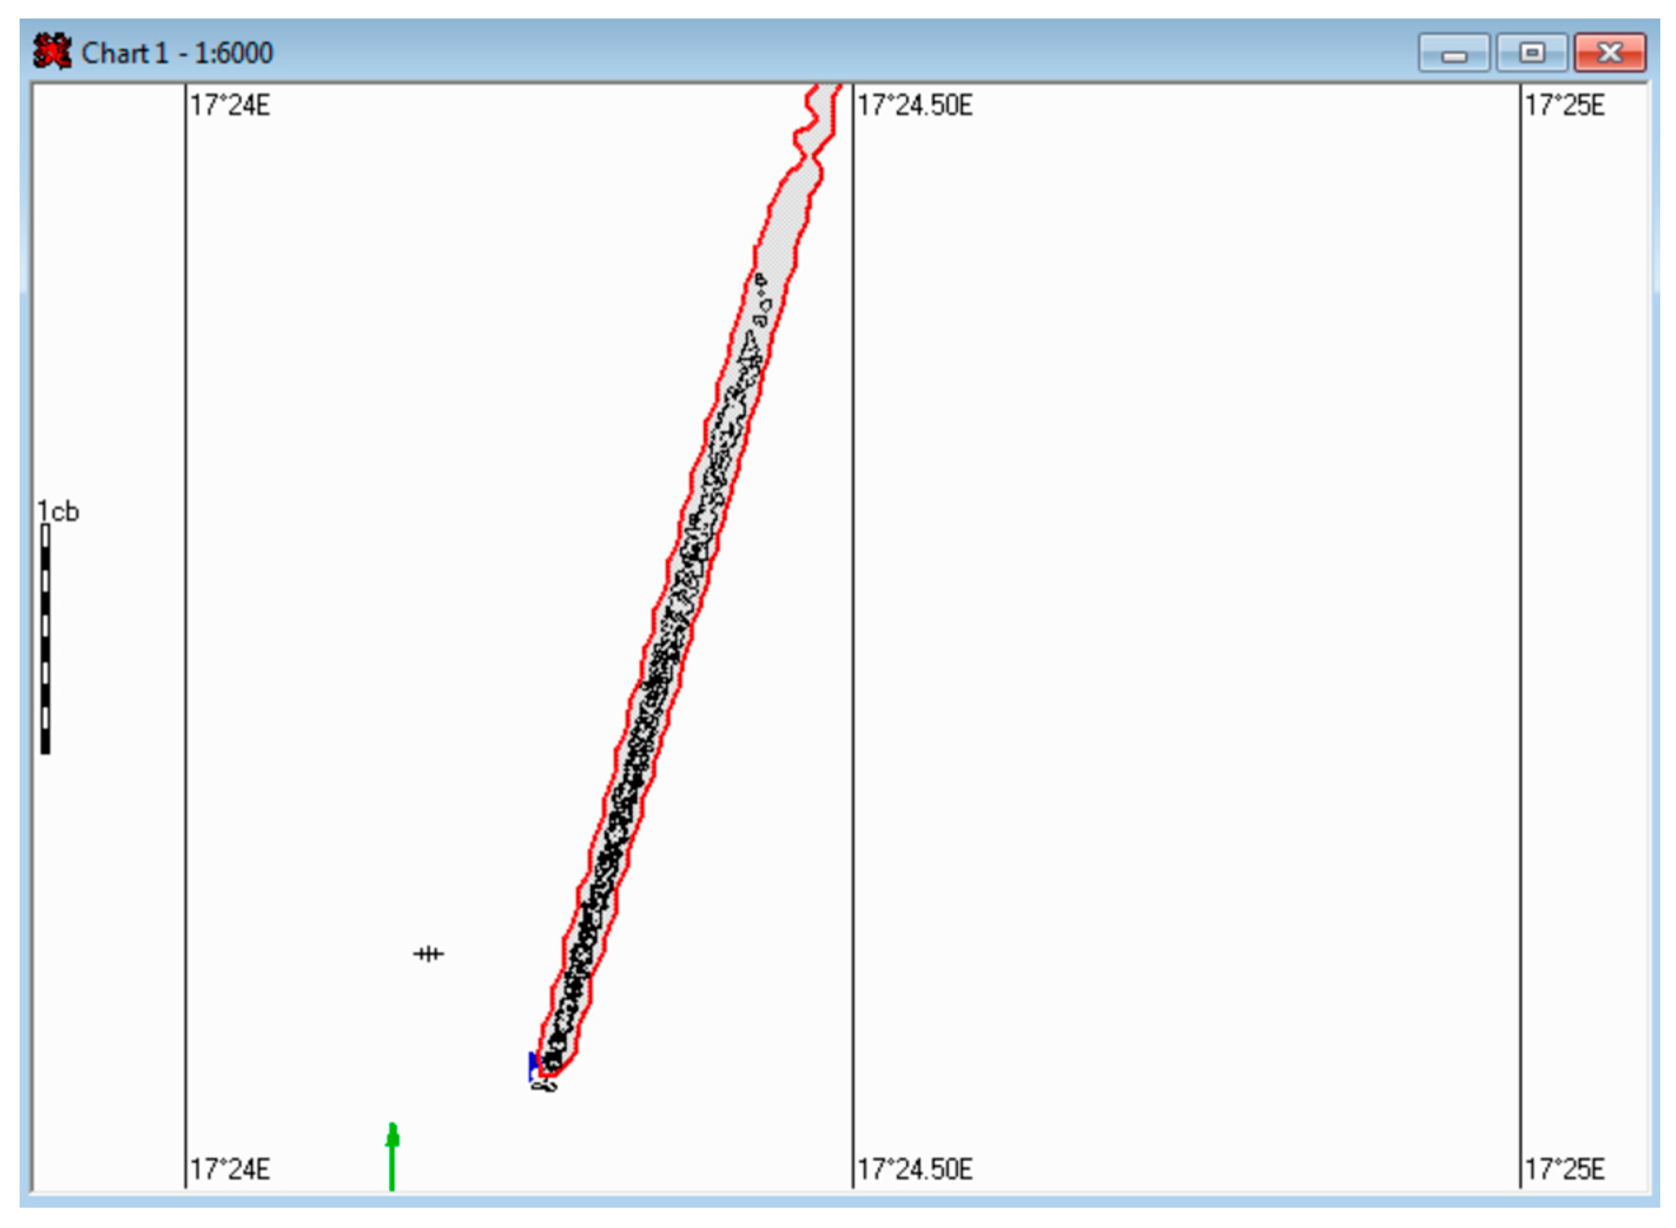This screenshot has height=1228, width=1676.
Task: Click the red chart application icon in title bar
Action: (52, 52)
